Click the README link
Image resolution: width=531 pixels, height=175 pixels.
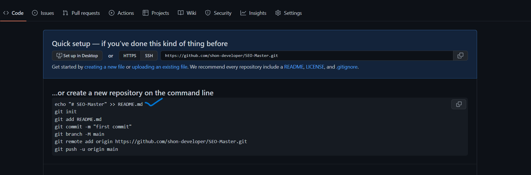click(x=294, y=67)
